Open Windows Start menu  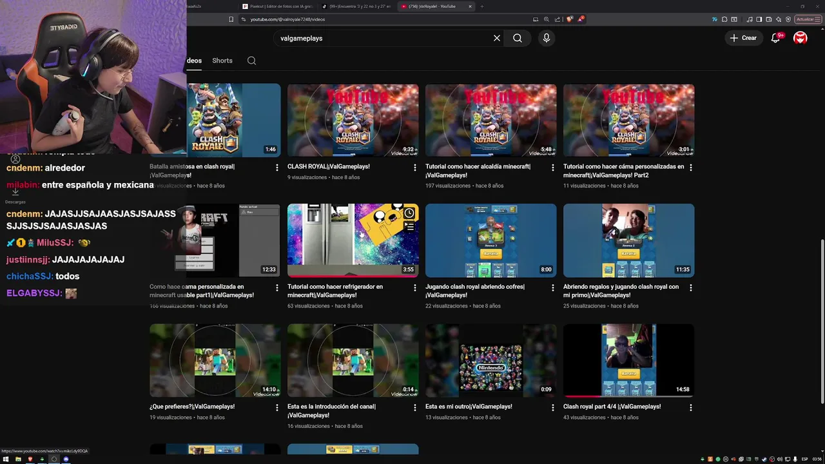[x=6, y=459]
